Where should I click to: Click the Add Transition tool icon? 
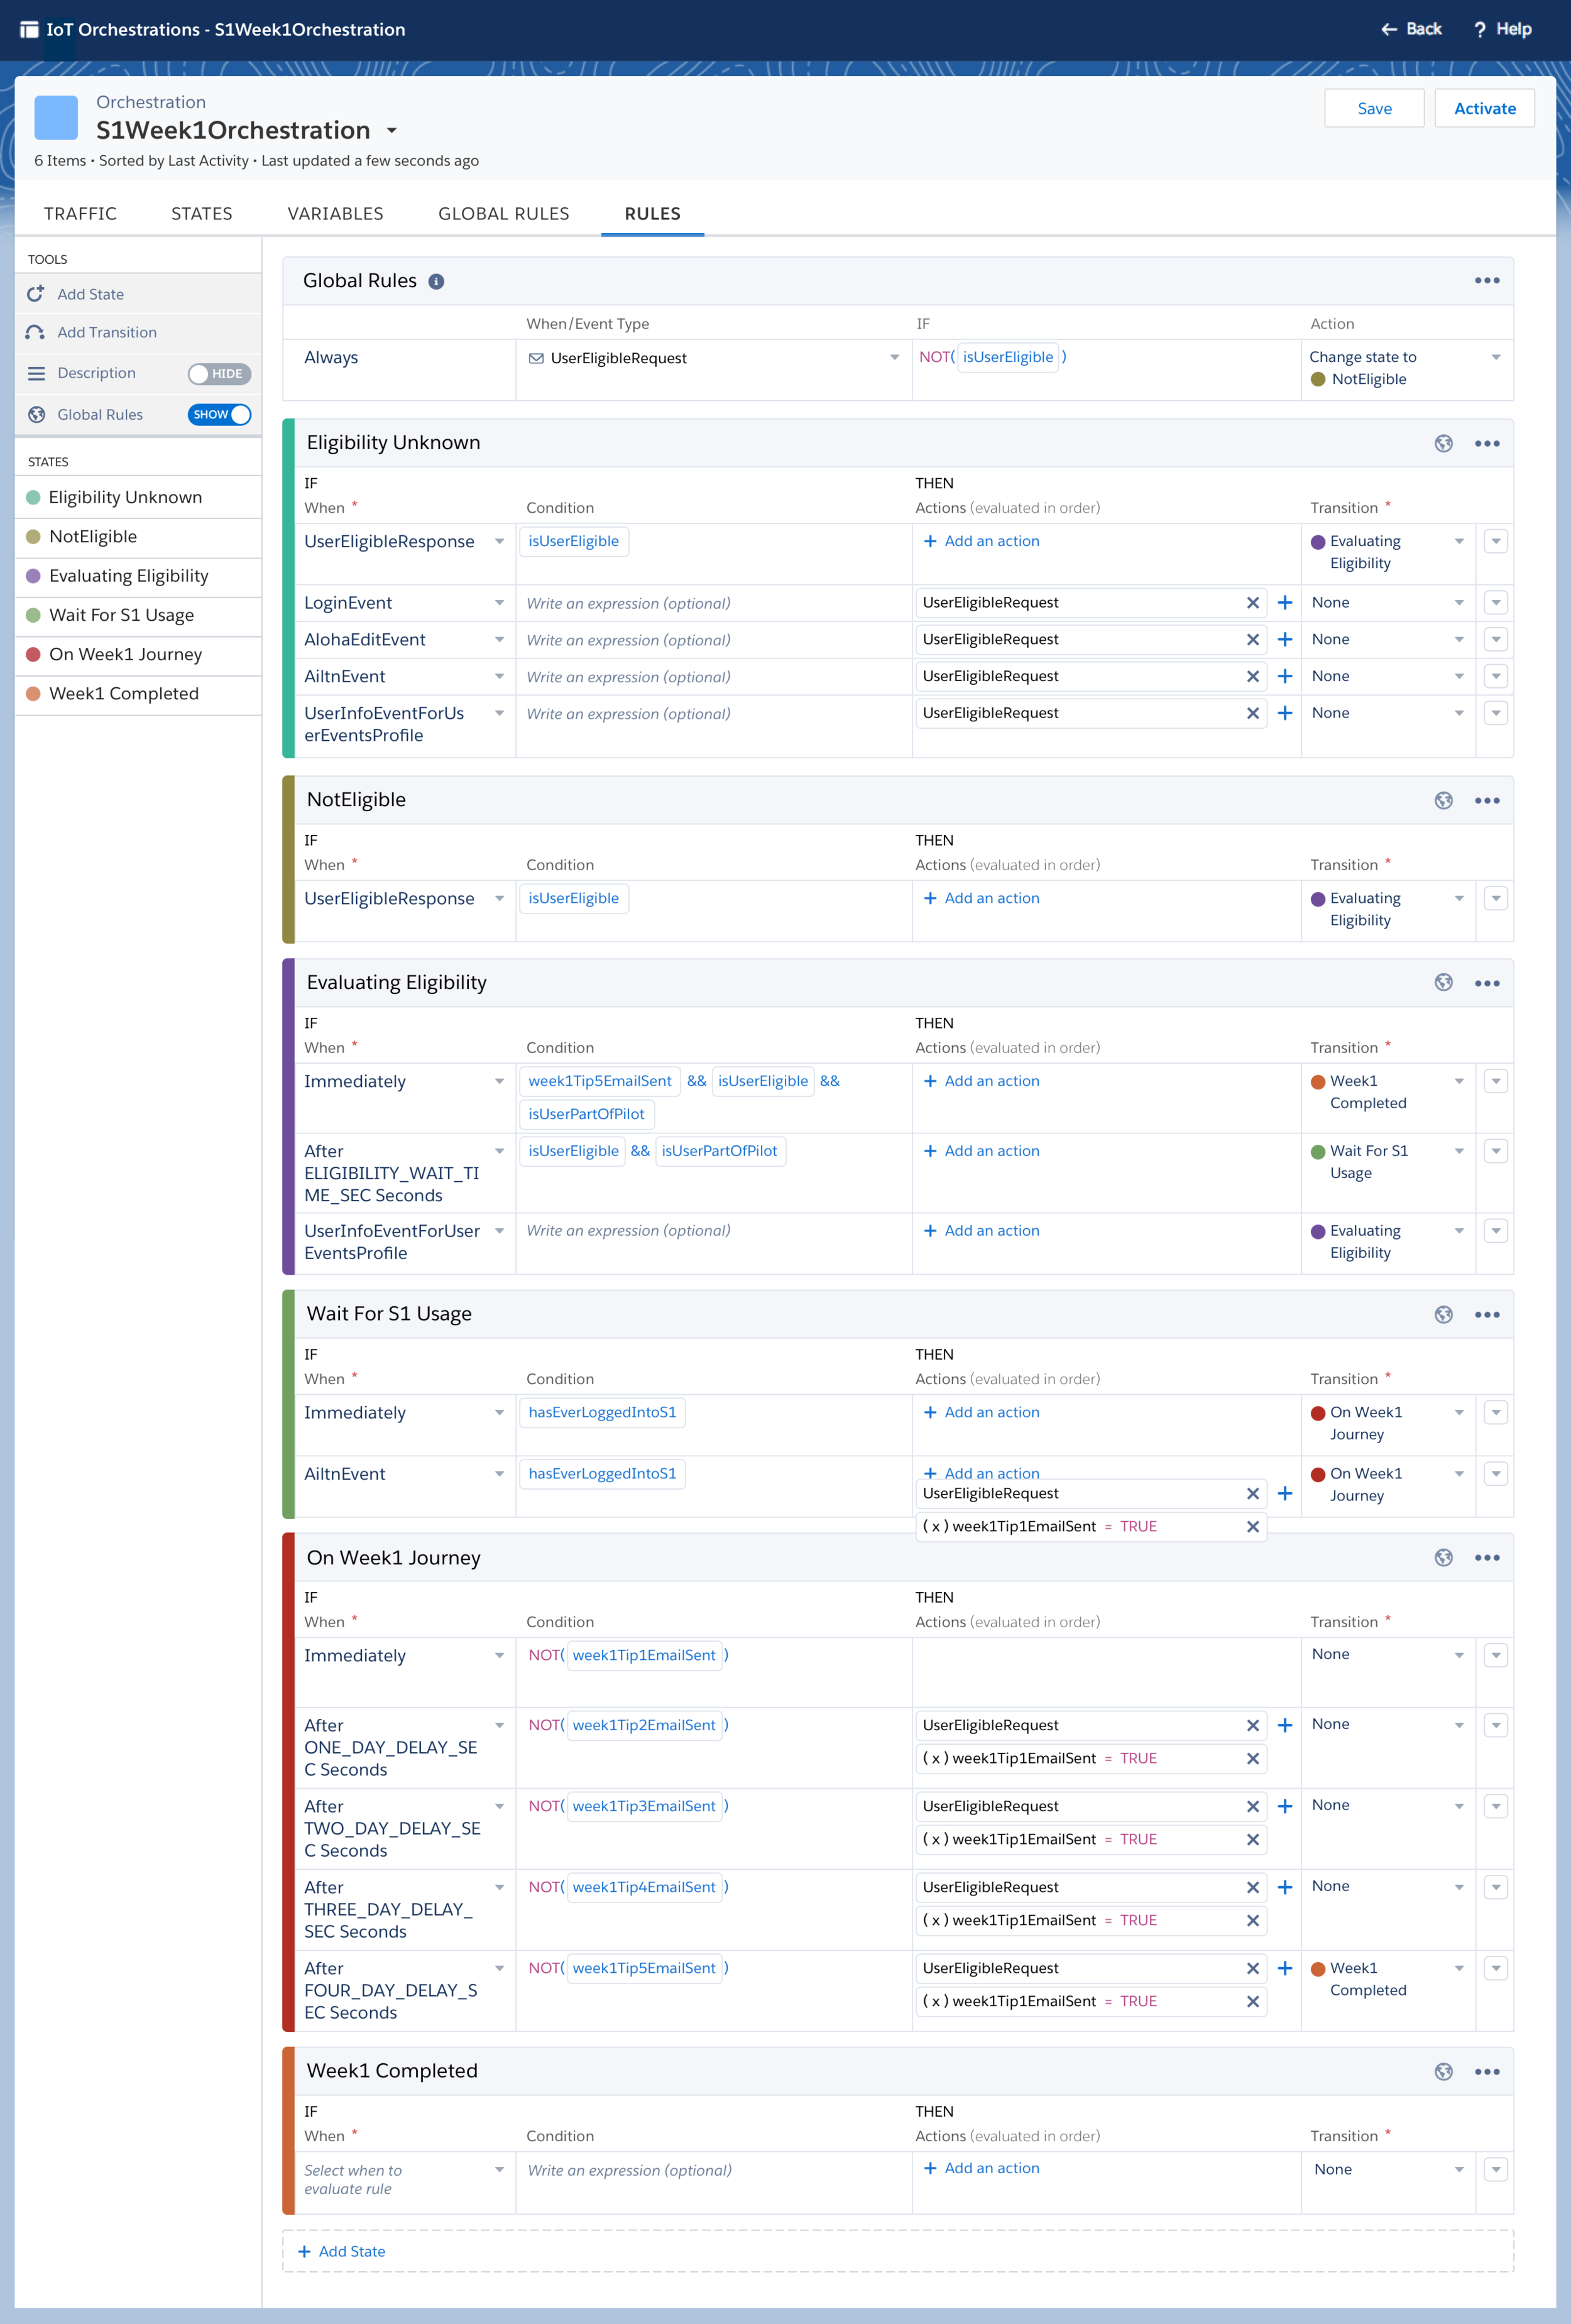tap(36, 332)
